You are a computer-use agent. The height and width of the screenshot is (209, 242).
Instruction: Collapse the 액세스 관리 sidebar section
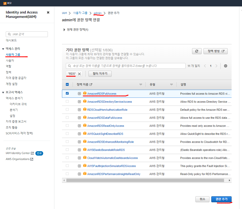(3, 49)
